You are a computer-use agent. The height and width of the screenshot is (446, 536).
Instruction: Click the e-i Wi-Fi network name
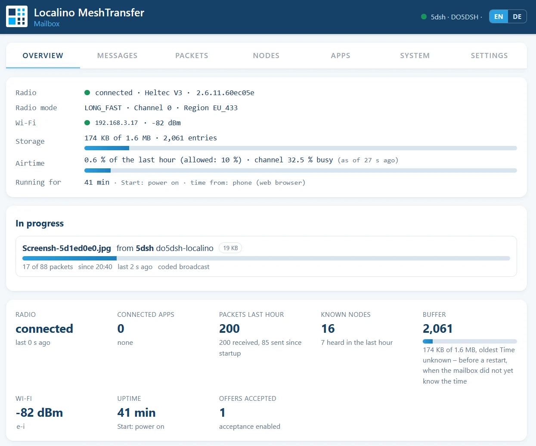pos(20,427)
